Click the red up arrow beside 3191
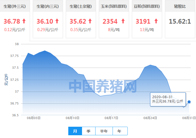The image size is (196, 138). (156, 21)
